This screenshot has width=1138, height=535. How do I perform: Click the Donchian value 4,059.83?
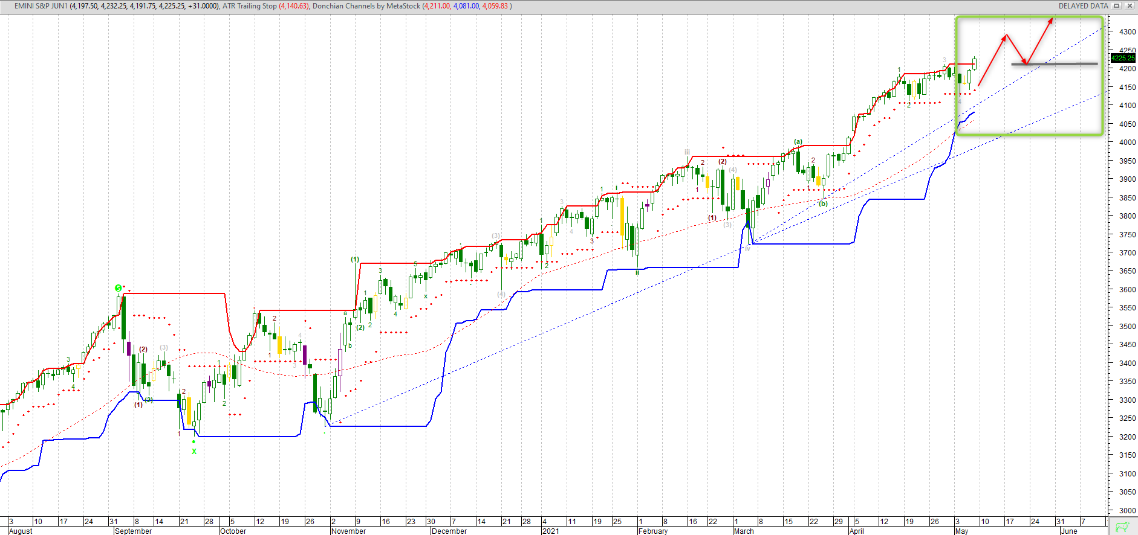[x=495, y=6]
